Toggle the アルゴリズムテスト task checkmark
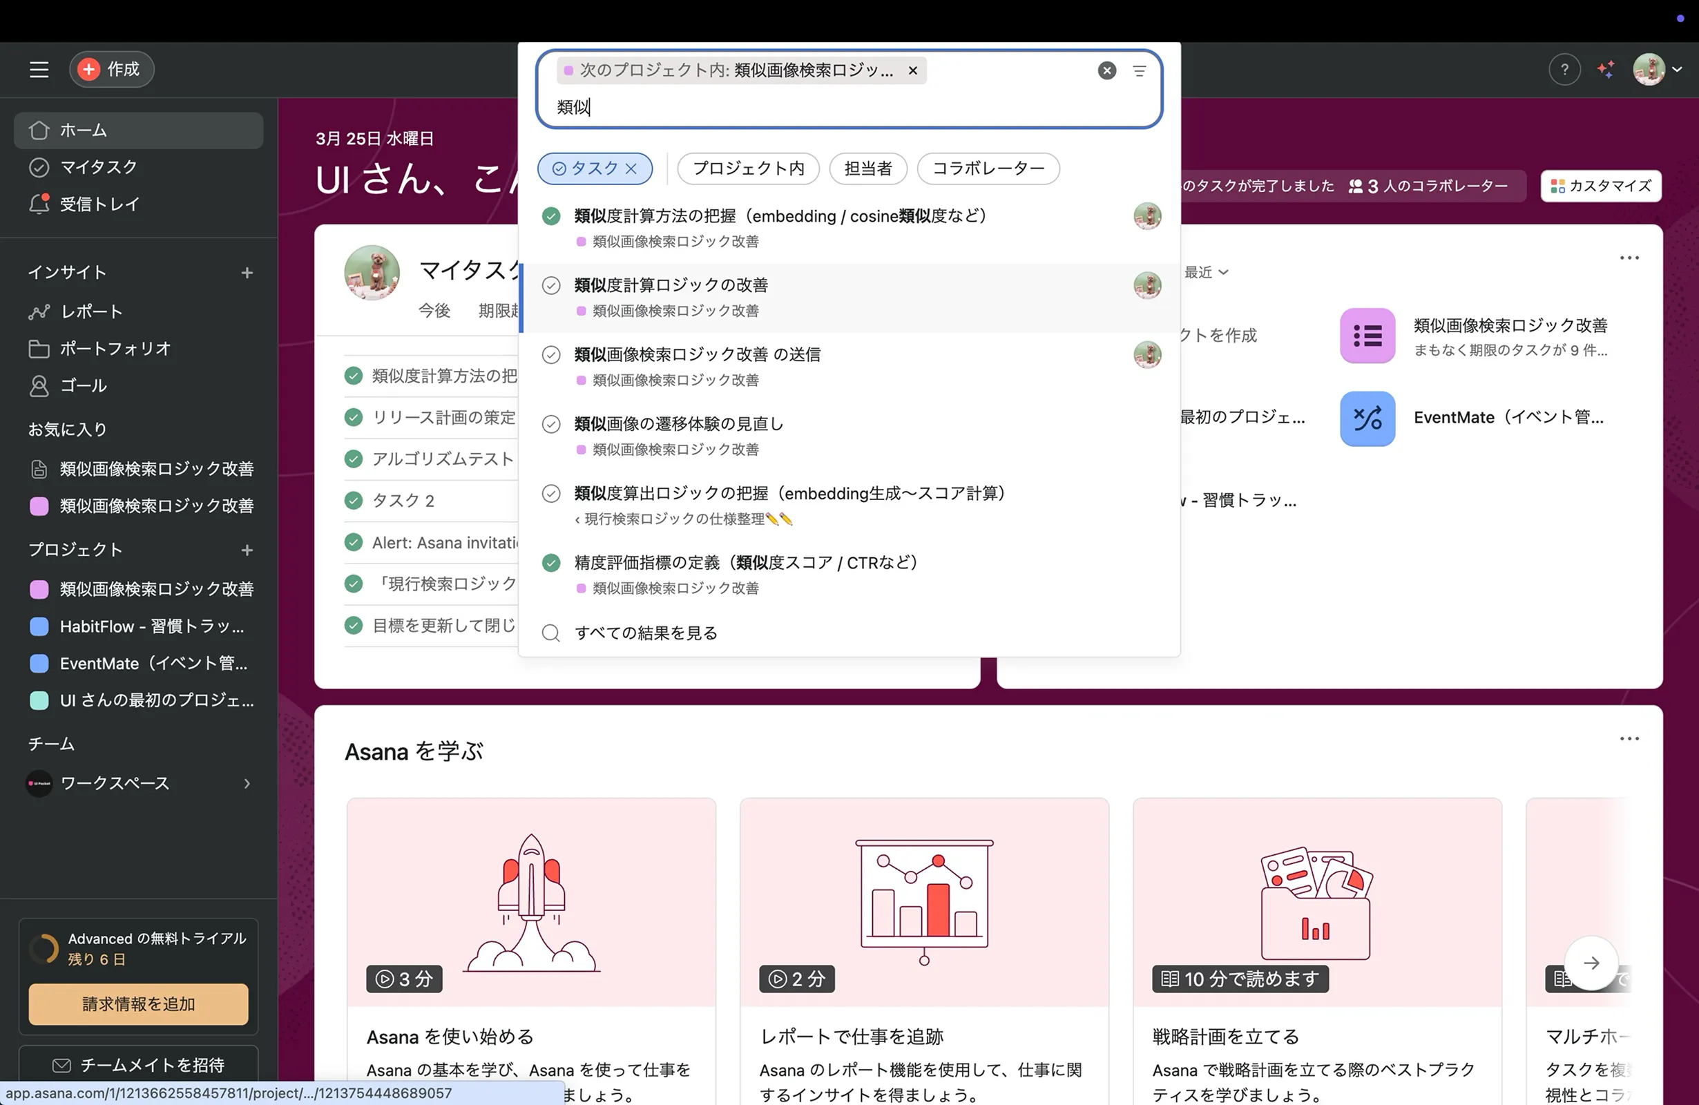1699x1105 pixels. point(354,459)
